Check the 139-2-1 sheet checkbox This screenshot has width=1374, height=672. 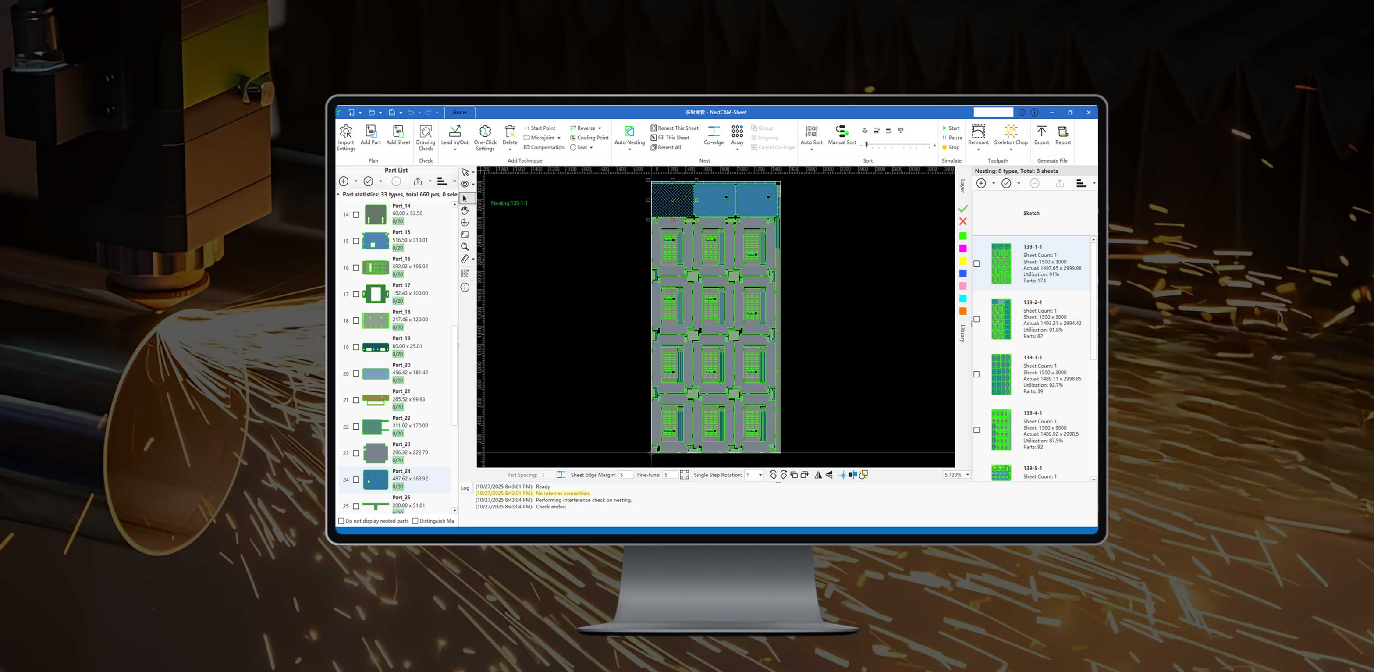click(x=976, y=319)
